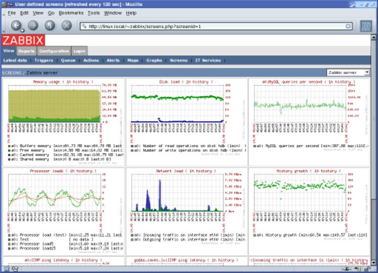Open the Bookmarks menu
The height and width of the screenshot is (273, 378).
coord(70,13)
